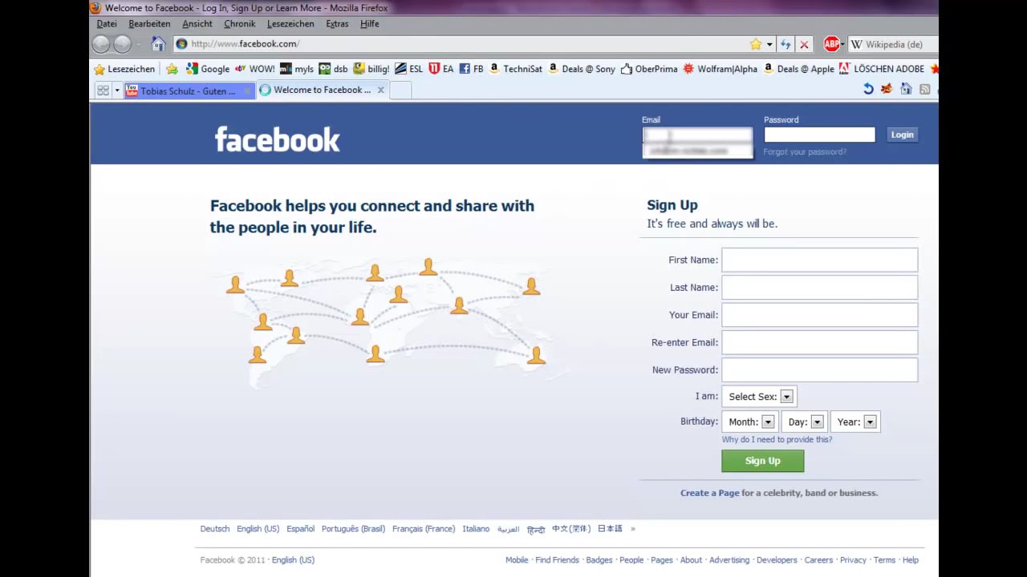Switch language to Español
The width and height of the screenshot is (1027, 577).
pyautogui.click(x=300, y=529)
